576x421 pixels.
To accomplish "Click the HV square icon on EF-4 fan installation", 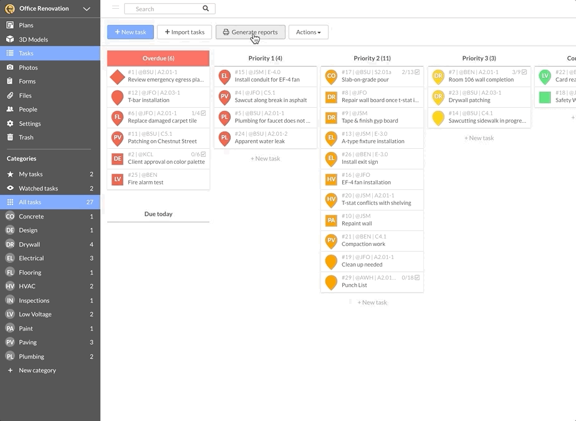I will tap(331, 179).
